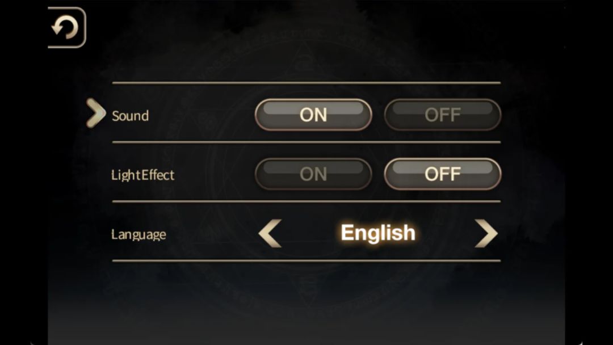This screenshot has width=613, height=345.
Task: Enable LightEffect with its ON button
Action: point(313,174)
